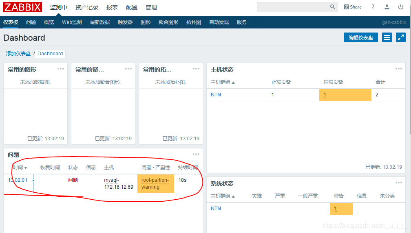The image size is (411, 233).
Task: Open the help question mark
Action: [x=373, y=7]
